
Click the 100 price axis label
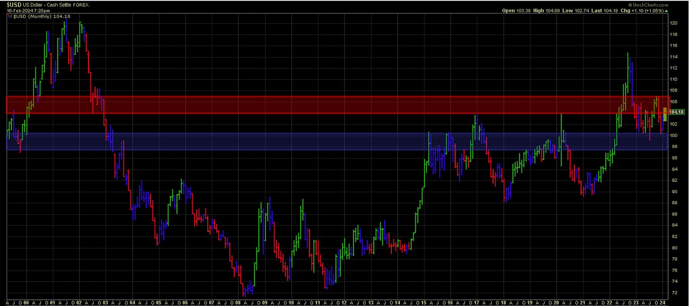point(674,136)
